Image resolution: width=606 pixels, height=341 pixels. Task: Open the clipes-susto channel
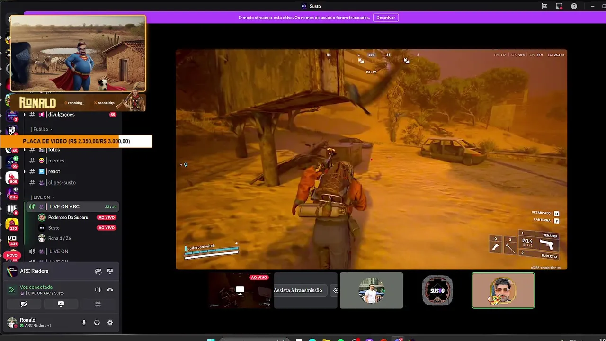click(x=72, y=182)
